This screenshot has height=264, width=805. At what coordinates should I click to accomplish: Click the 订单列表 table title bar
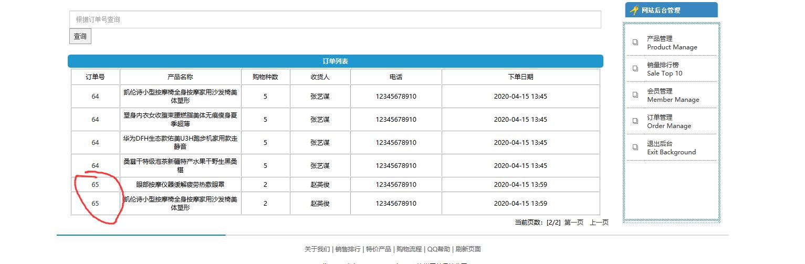(335, 61)
